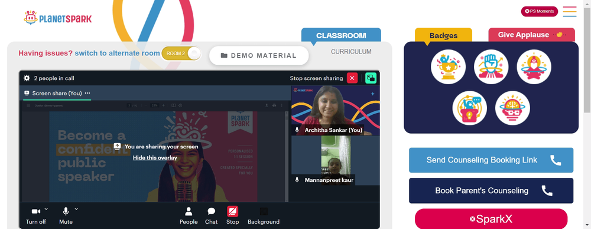Click the '2 people in call' text
Viewport: 591px width, 229px height.
click(54, 78)
